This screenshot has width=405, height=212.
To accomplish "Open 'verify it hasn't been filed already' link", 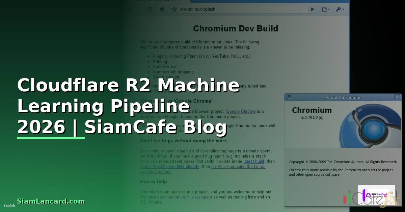I will point(170,167).
